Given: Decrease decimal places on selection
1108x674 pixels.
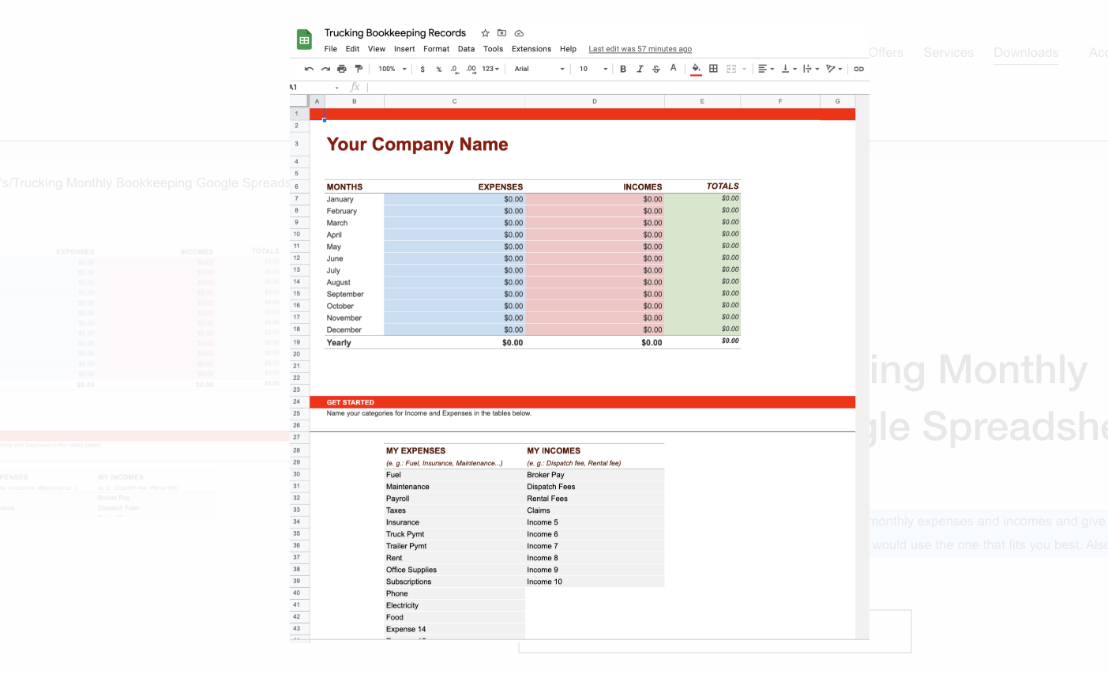Looking at the screenshot, I should [455, 69].
